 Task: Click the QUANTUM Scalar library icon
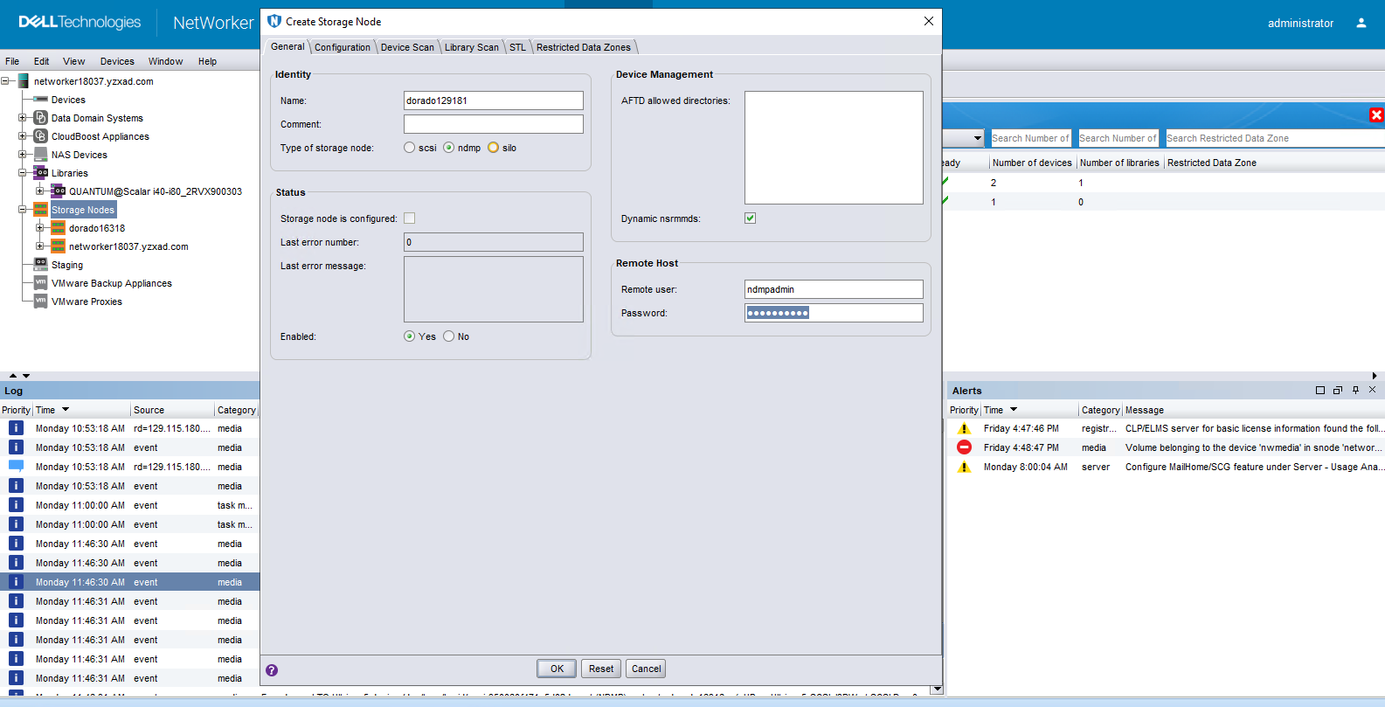[58, 191]
